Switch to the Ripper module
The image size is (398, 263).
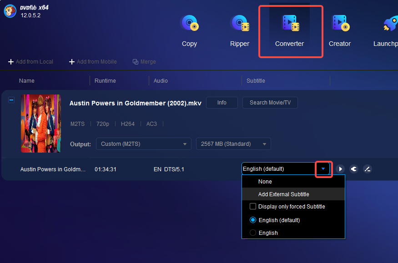coord(240,31)
